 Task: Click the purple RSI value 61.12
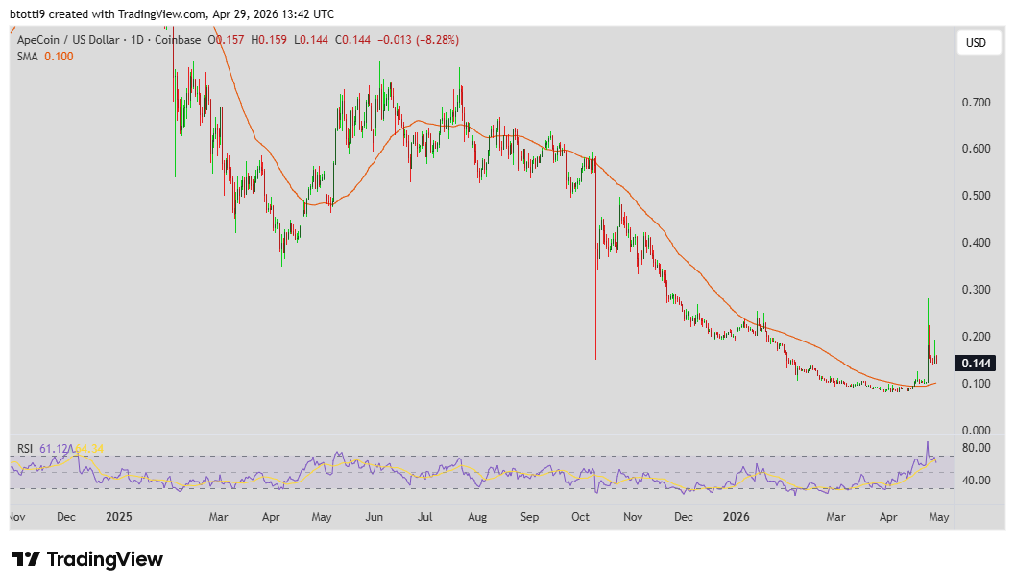point(54,447)
